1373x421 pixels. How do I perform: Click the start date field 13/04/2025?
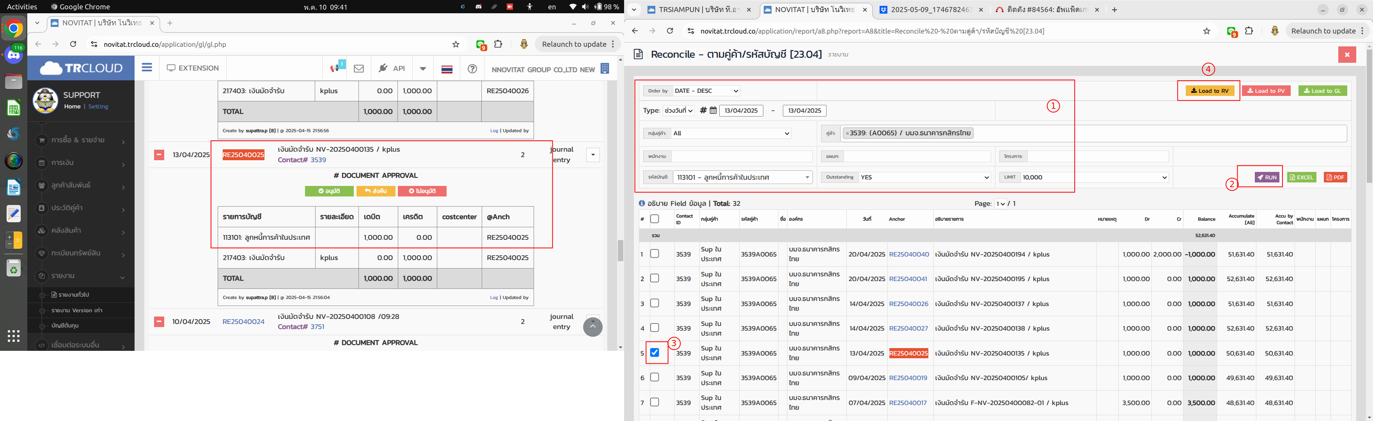[741, 110]
